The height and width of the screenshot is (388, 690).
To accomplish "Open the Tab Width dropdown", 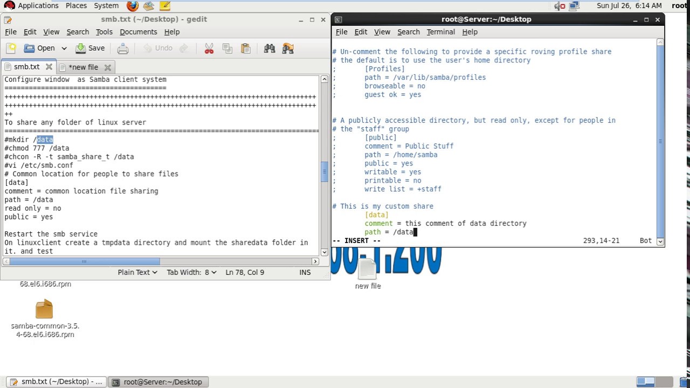I will 191,272.
